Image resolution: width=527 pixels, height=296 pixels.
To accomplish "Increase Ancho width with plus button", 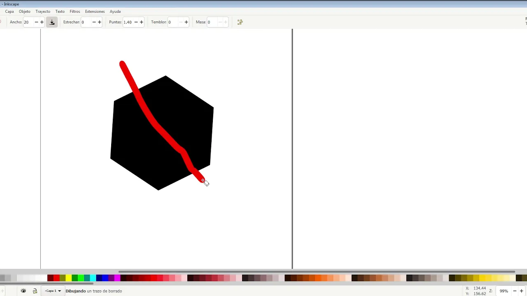I will [x=42, y=22].
